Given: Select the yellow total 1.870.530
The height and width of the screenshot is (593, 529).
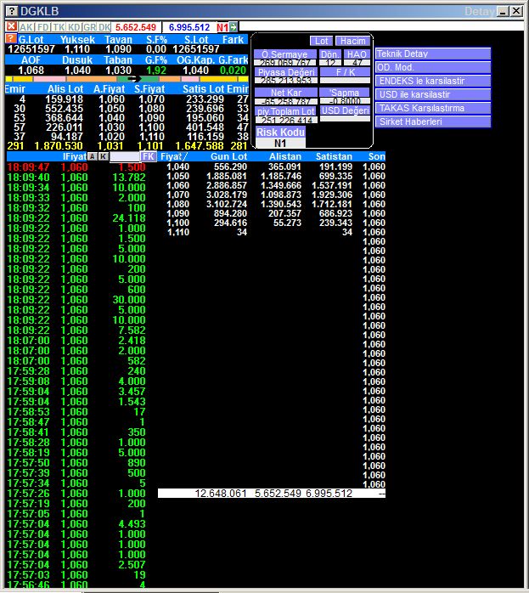Looking at the screenshot, I should pyautogui.click(x=59, y=146).
